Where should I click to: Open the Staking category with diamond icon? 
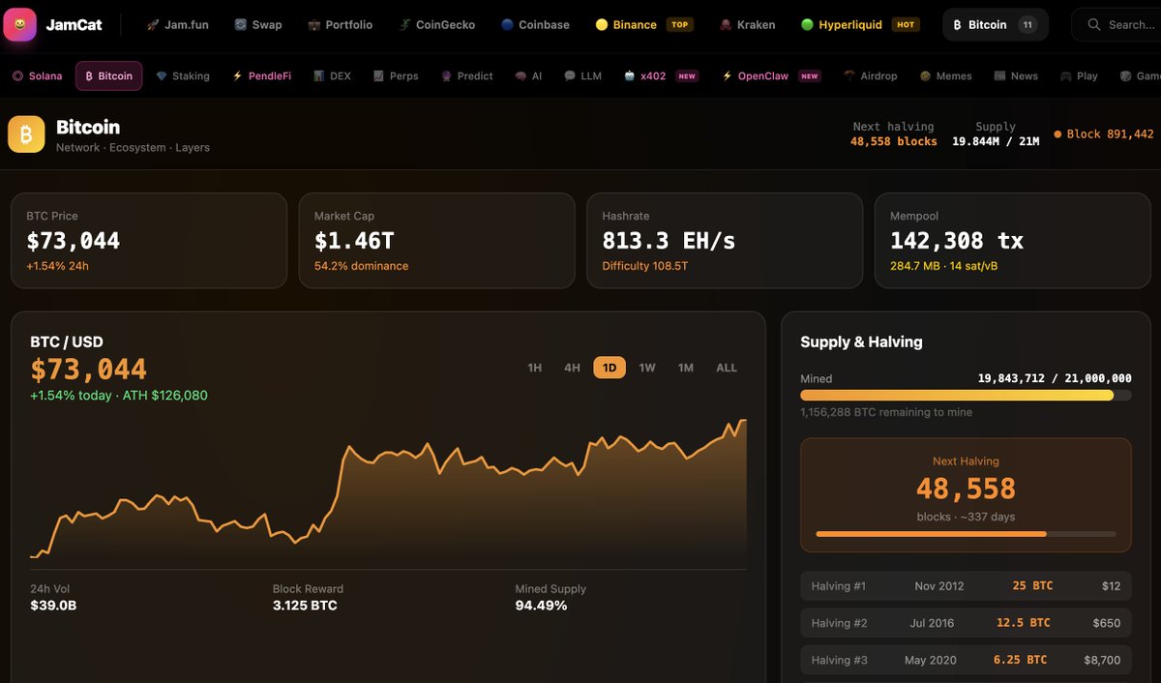pos(183,75)
